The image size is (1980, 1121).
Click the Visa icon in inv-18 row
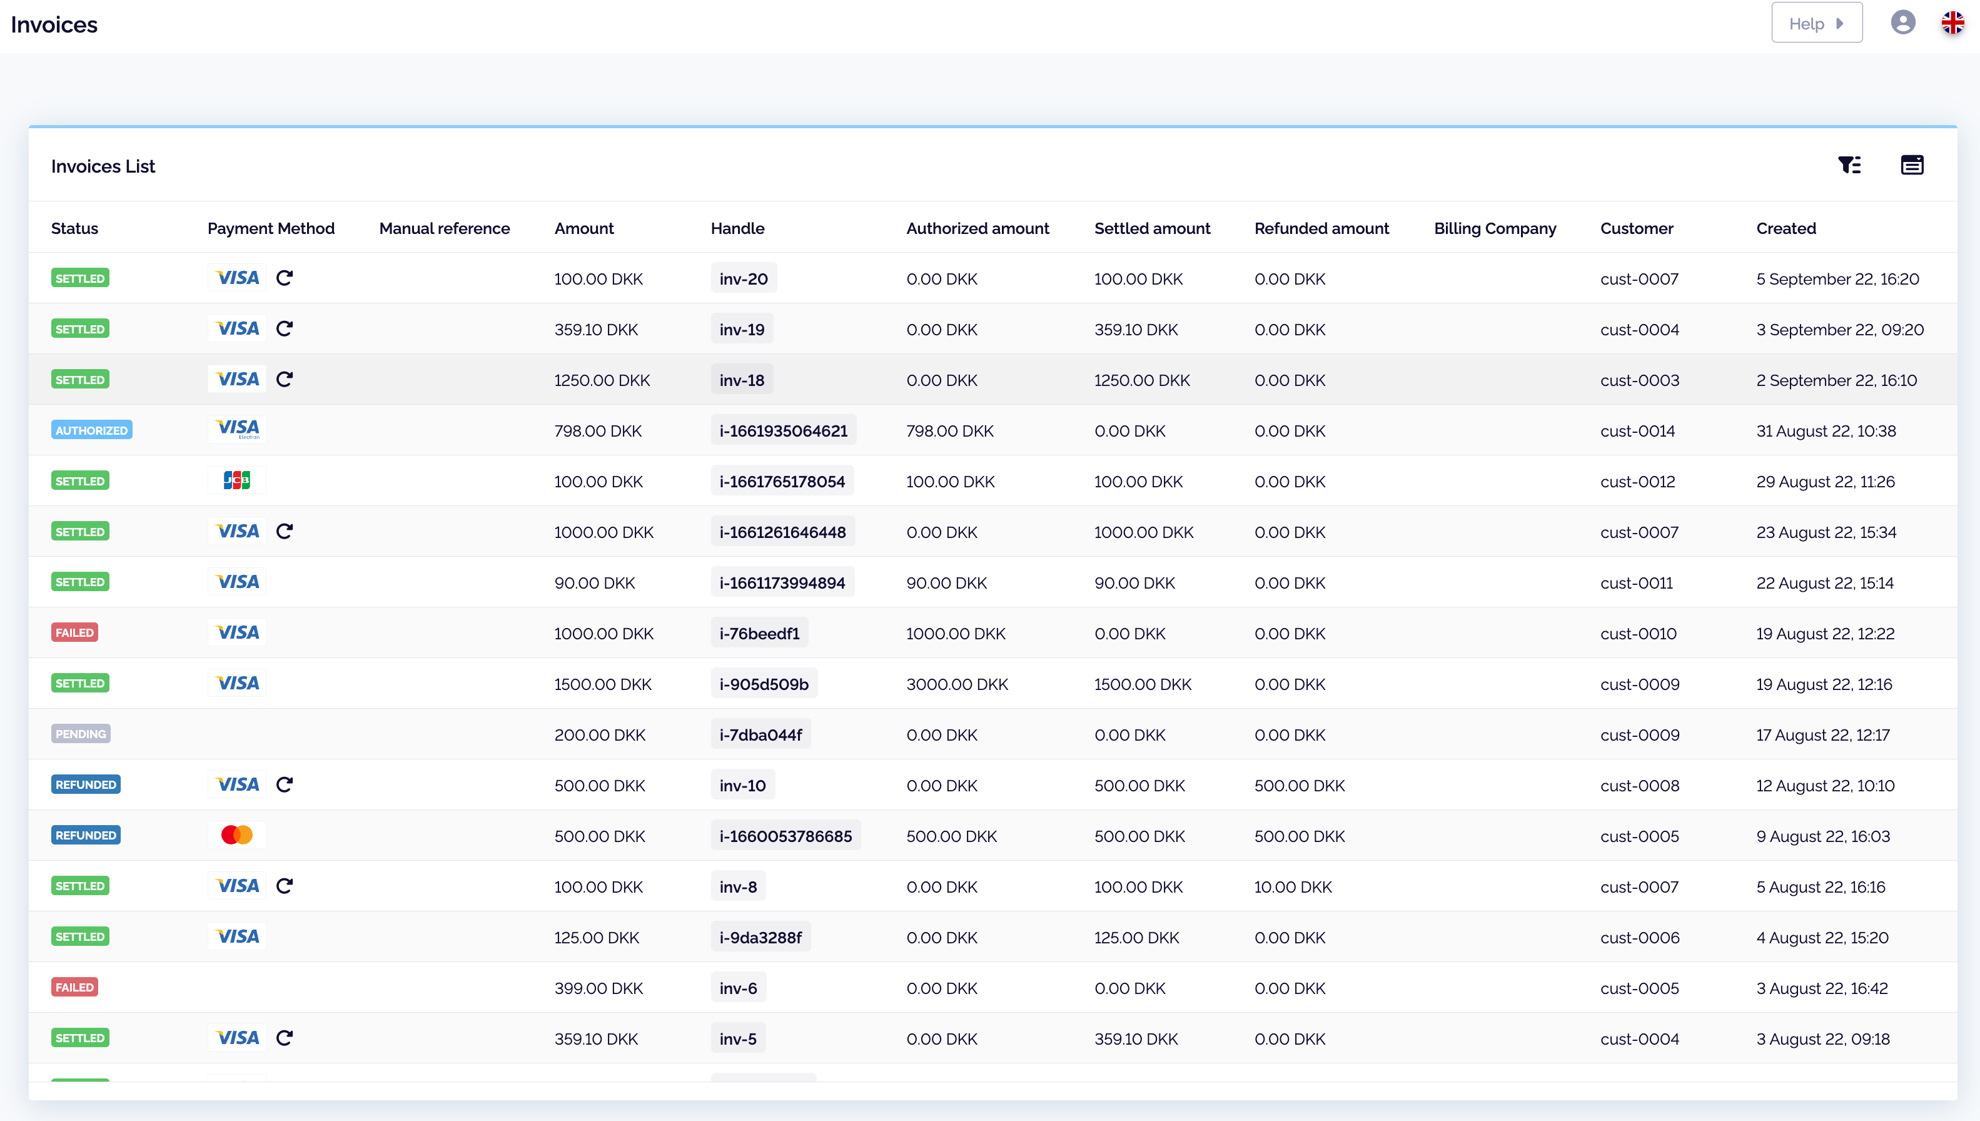coord(237,380)
